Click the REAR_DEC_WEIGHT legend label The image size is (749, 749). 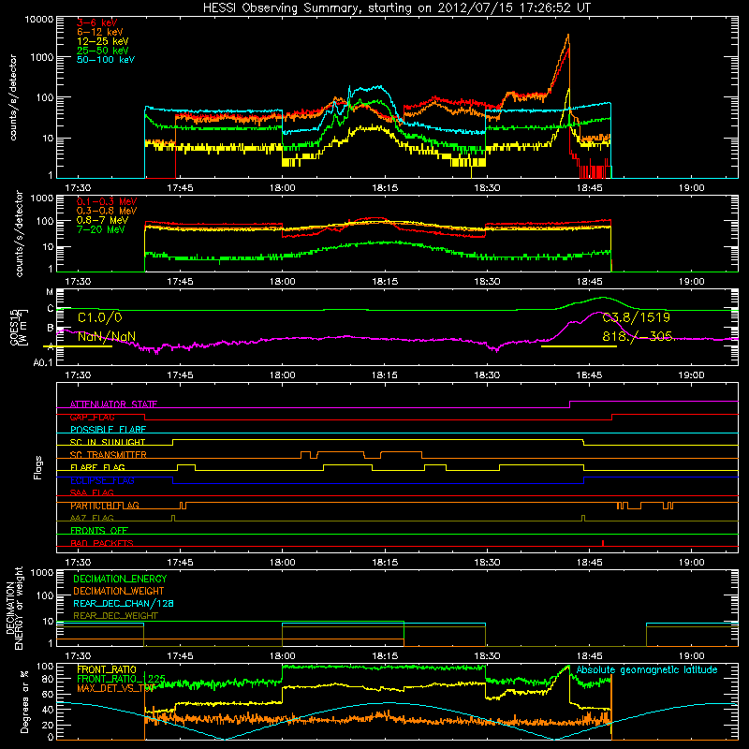[115, 616]
